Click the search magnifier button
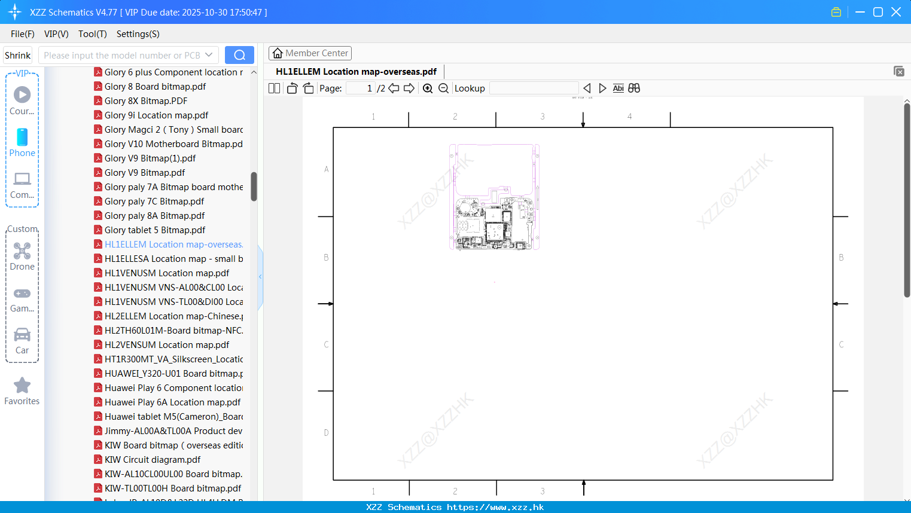 pos(239,55)
